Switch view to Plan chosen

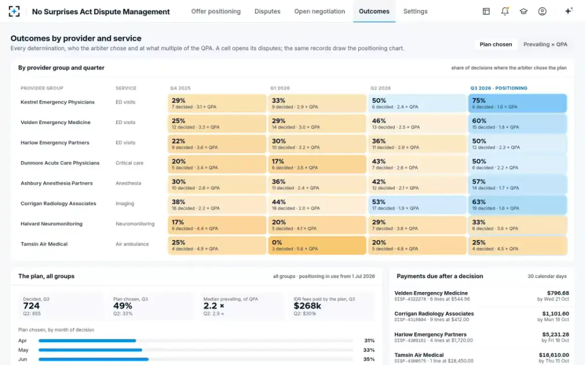[496, 44]
